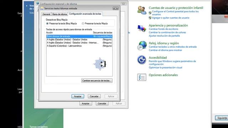Click Optimizar la presentación visual link
228x128 pixels.
165,68
